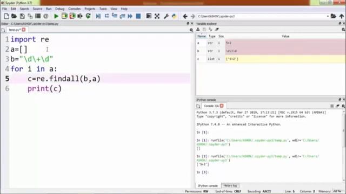The image size is (346, 194).
Task: Close the temp.py editor tab
Action: pyautogui.click(x=24, y=30)
